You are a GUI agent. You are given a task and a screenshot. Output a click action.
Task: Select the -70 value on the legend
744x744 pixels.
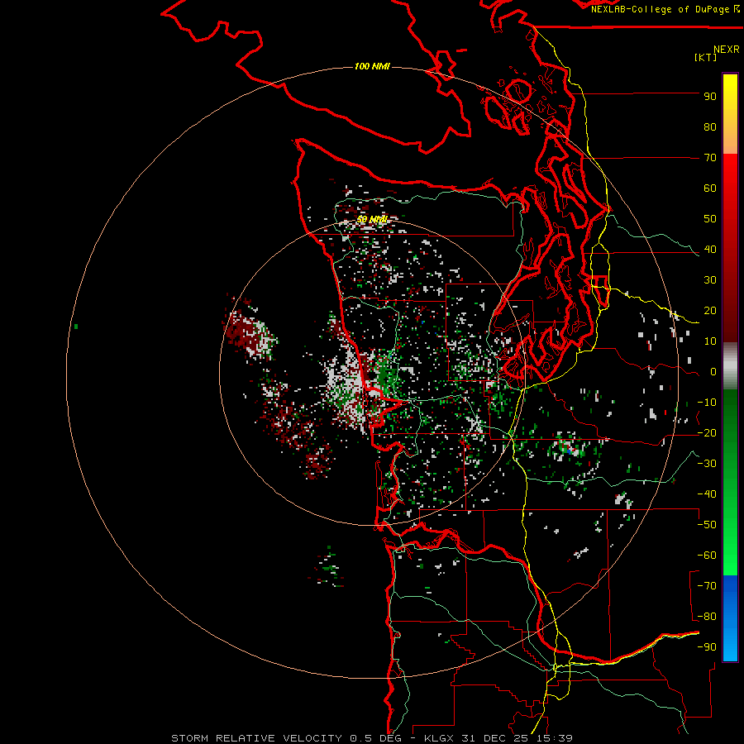[x=707, y=586]
